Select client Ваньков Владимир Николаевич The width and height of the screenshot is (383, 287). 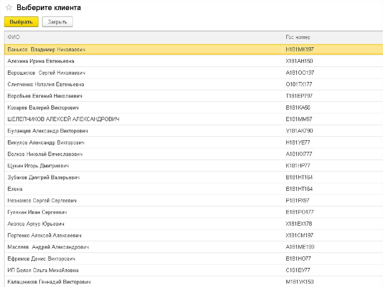[x=47, y=49]
